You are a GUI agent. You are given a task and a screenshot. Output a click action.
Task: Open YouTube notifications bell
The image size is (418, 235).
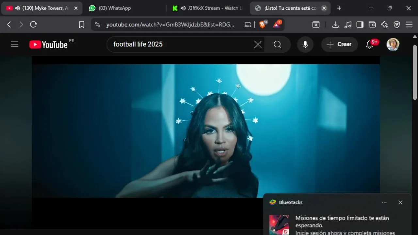369,44
